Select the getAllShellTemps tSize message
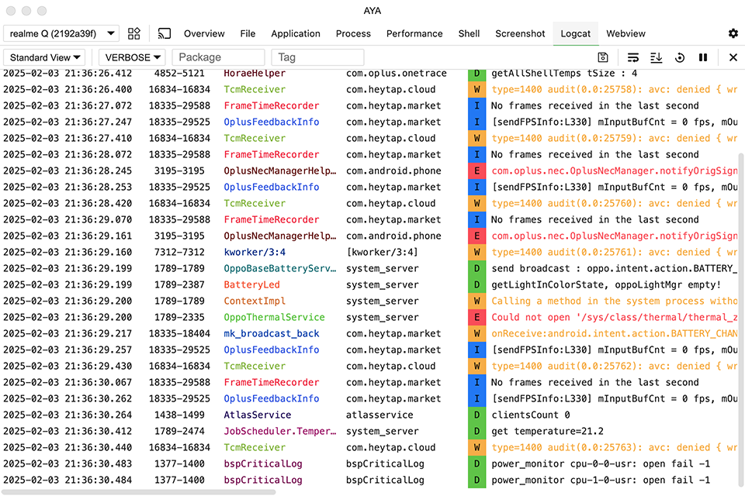 [564, 73]
